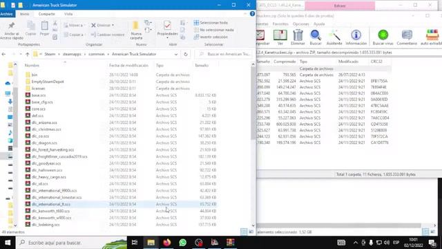
Task: Click the refresh icon beside address bar
Action: [186, 54]
